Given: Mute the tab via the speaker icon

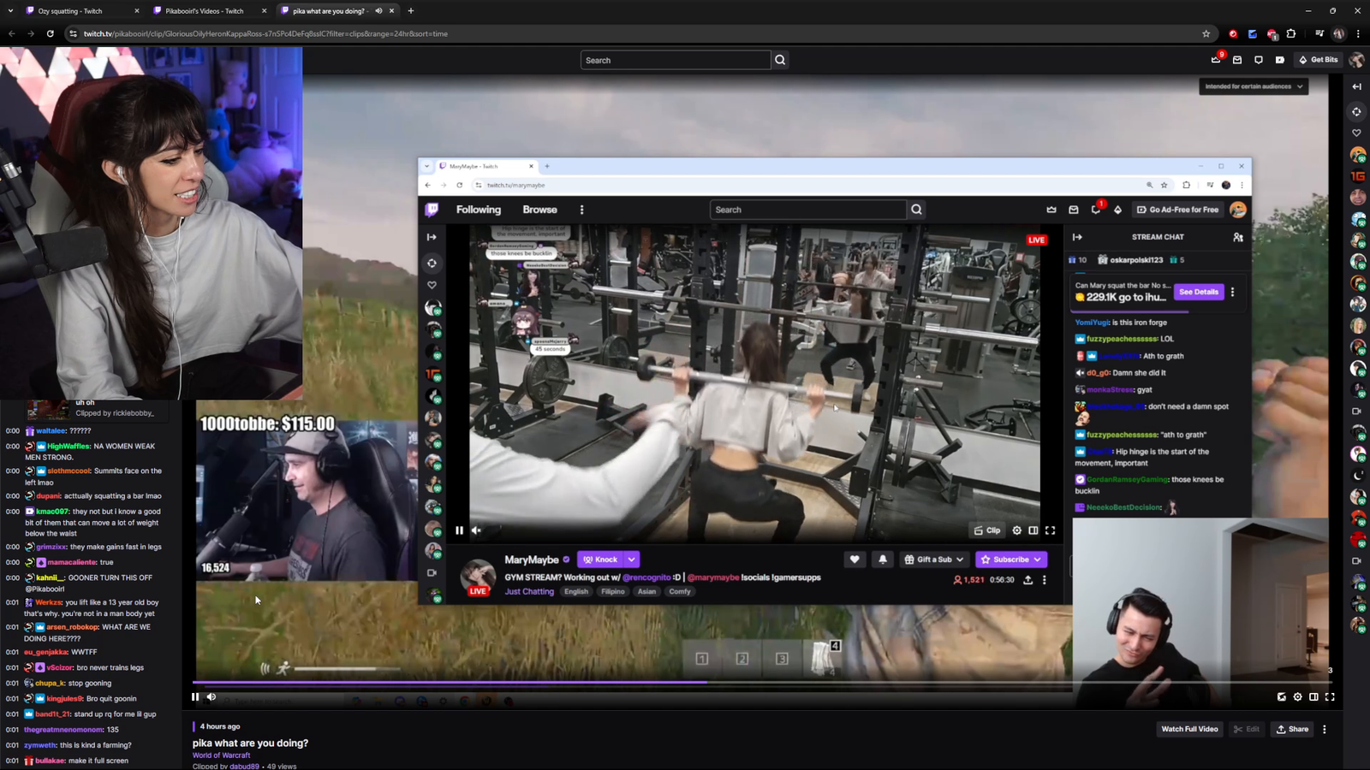Looking at the screenshot, I should tap(378, 11).
